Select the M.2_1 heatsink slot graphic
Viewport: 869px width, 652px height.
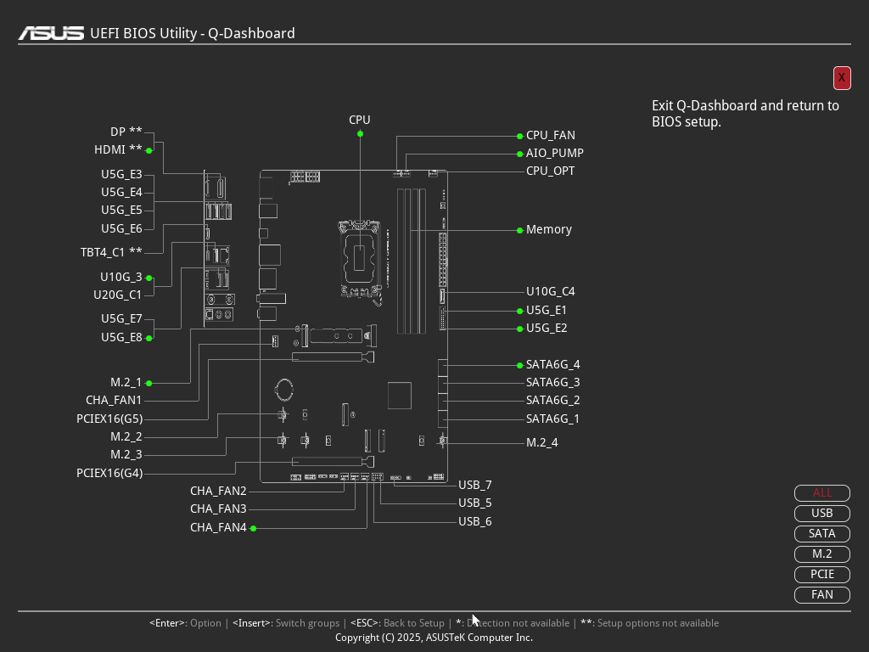point(339,335)
